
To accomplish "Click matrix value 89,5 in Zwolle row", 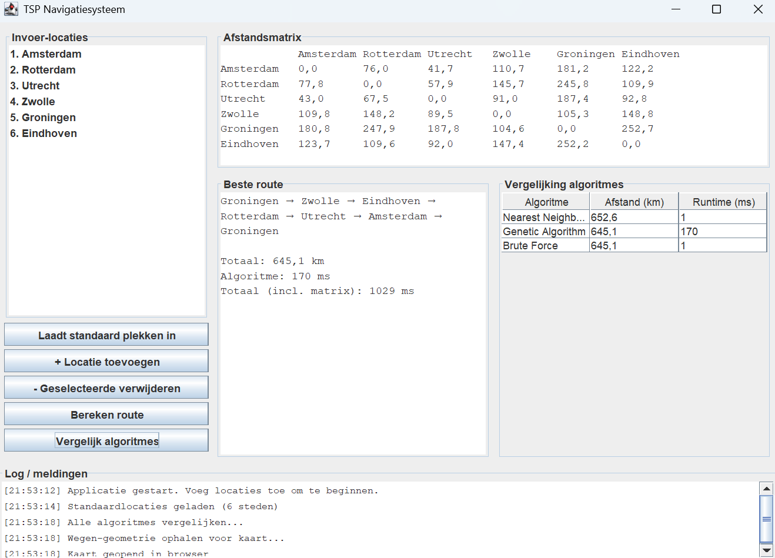I will [440, 114].
